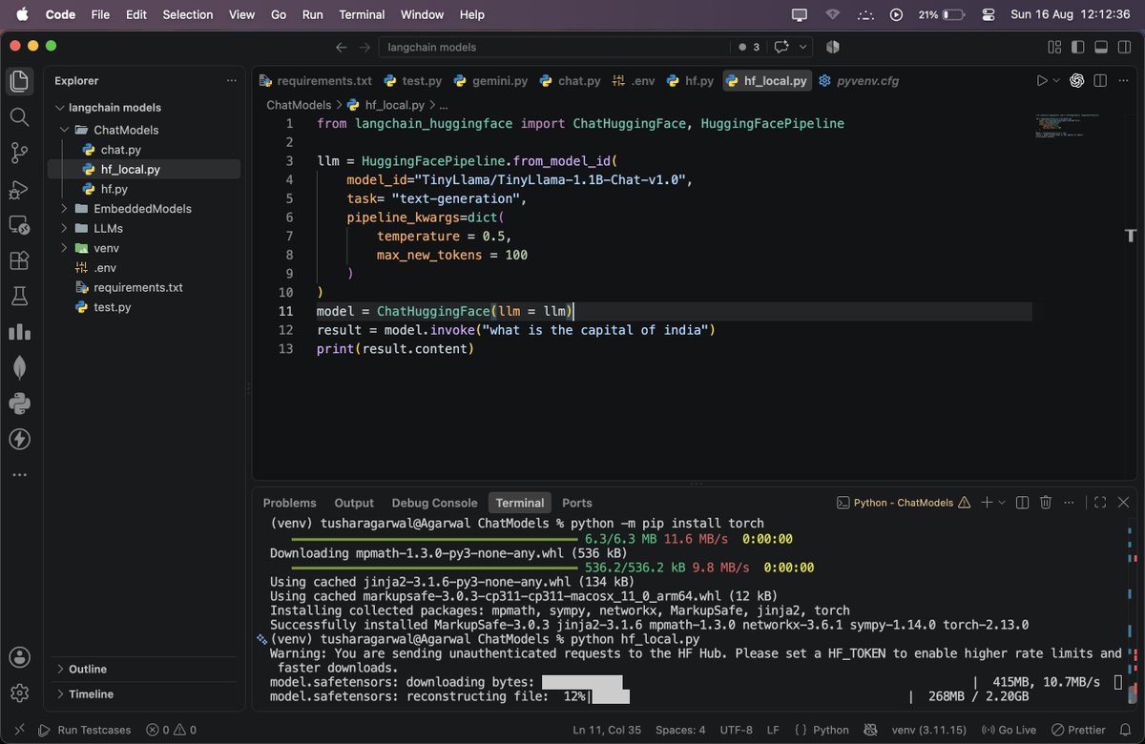Go forward with the navigation arrow
The image size is (1145, 744).
[x=364, y=47]
